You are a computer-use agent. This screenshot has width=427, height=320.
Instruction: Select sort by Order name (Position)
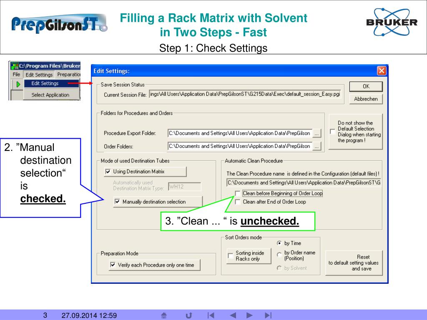[279, 255]
